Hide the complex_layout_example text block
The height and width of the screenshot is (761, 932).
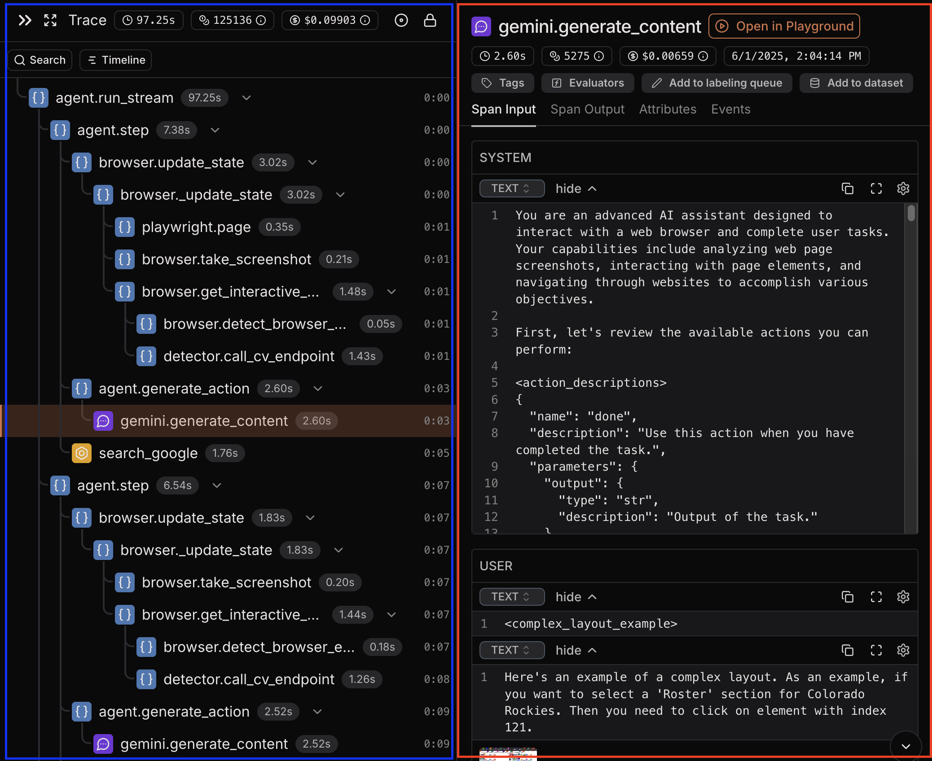click(x=576, y=597)
